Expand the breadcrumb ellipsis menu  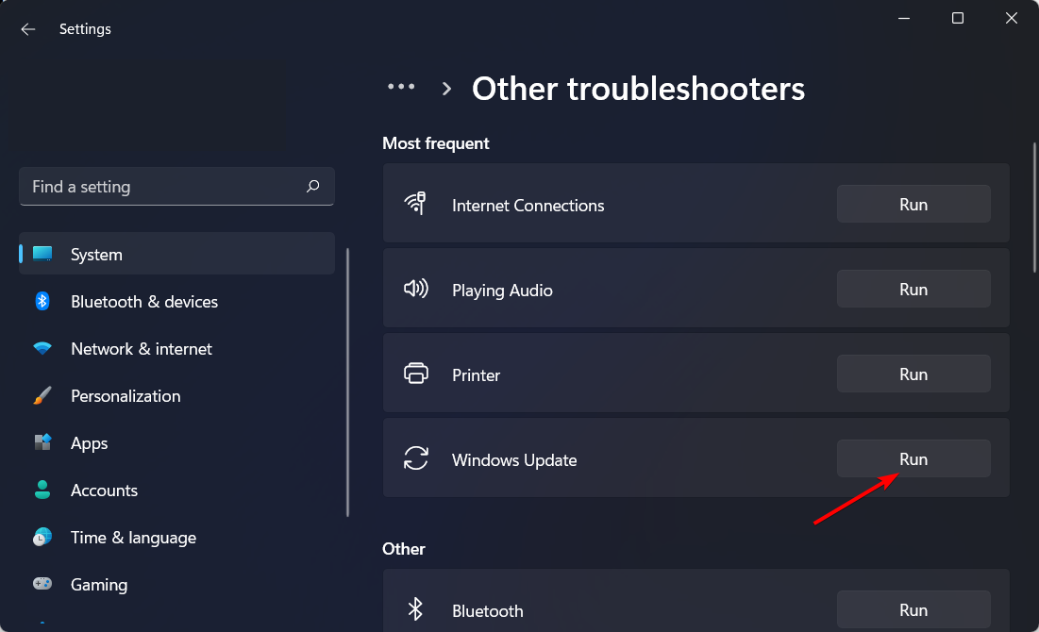401,87
